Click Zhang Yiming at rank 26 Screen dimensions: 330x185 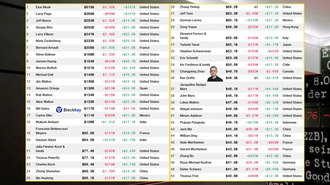coord(189,7)
